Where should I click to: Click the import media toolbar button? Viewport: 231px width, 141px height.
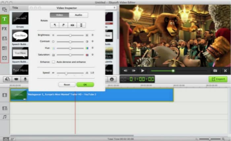(7, 79)
